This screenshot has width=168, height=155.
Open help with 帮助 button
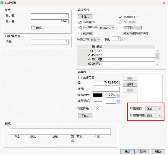pyautogui.click(x=158, y=152)
